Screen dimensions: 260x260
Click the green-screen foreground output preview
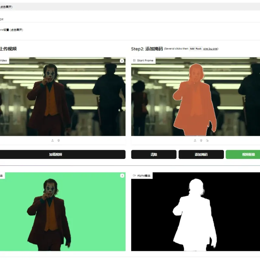[63, 212]
